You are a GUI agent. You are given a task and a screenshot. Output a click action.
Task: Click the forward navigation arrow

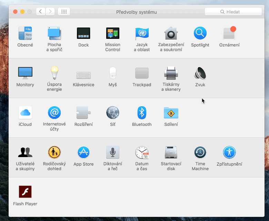50,12
